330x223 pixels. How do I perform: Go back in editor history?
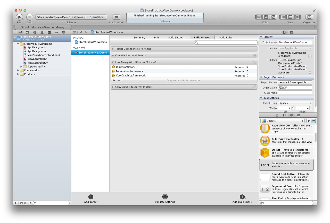pos(81,32)
